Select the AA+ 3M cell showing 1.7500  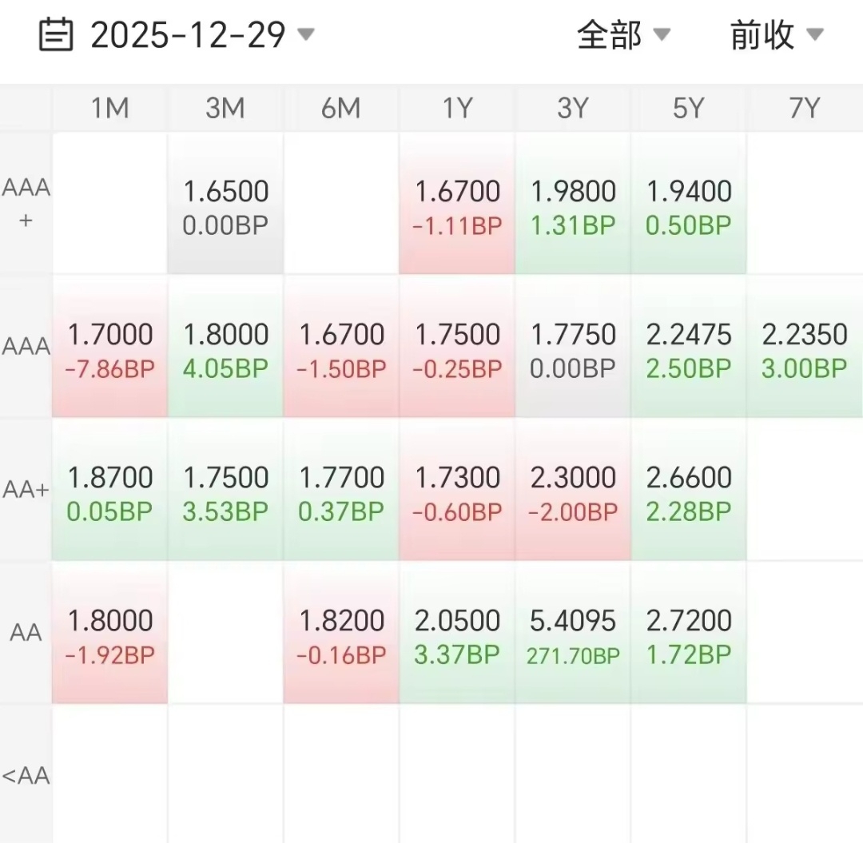226,491
